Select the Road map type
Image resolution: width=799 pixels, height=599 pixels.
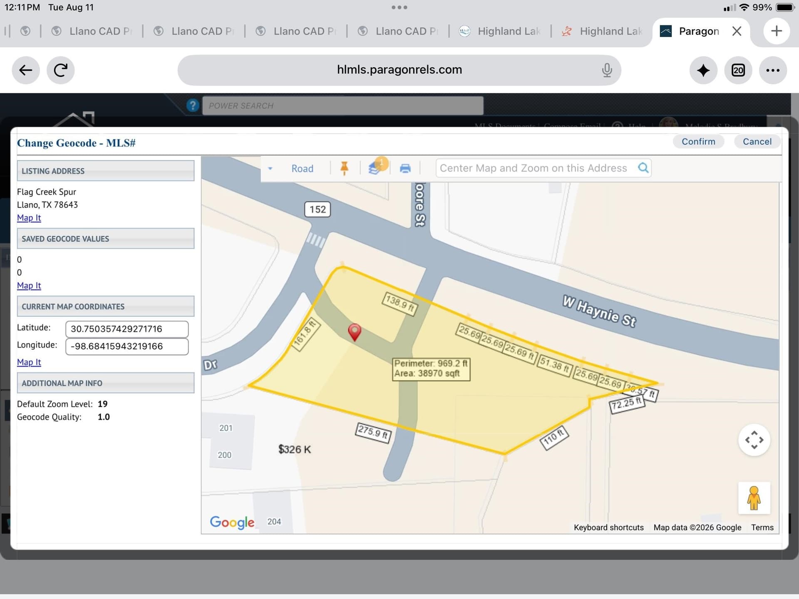(x=302, y=168)
